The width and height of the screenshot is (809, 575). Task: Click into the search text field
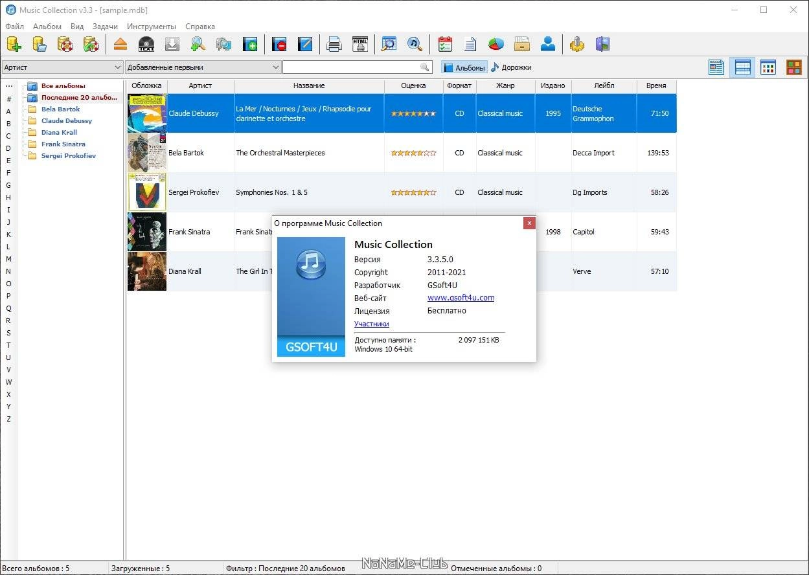point(351,67)
